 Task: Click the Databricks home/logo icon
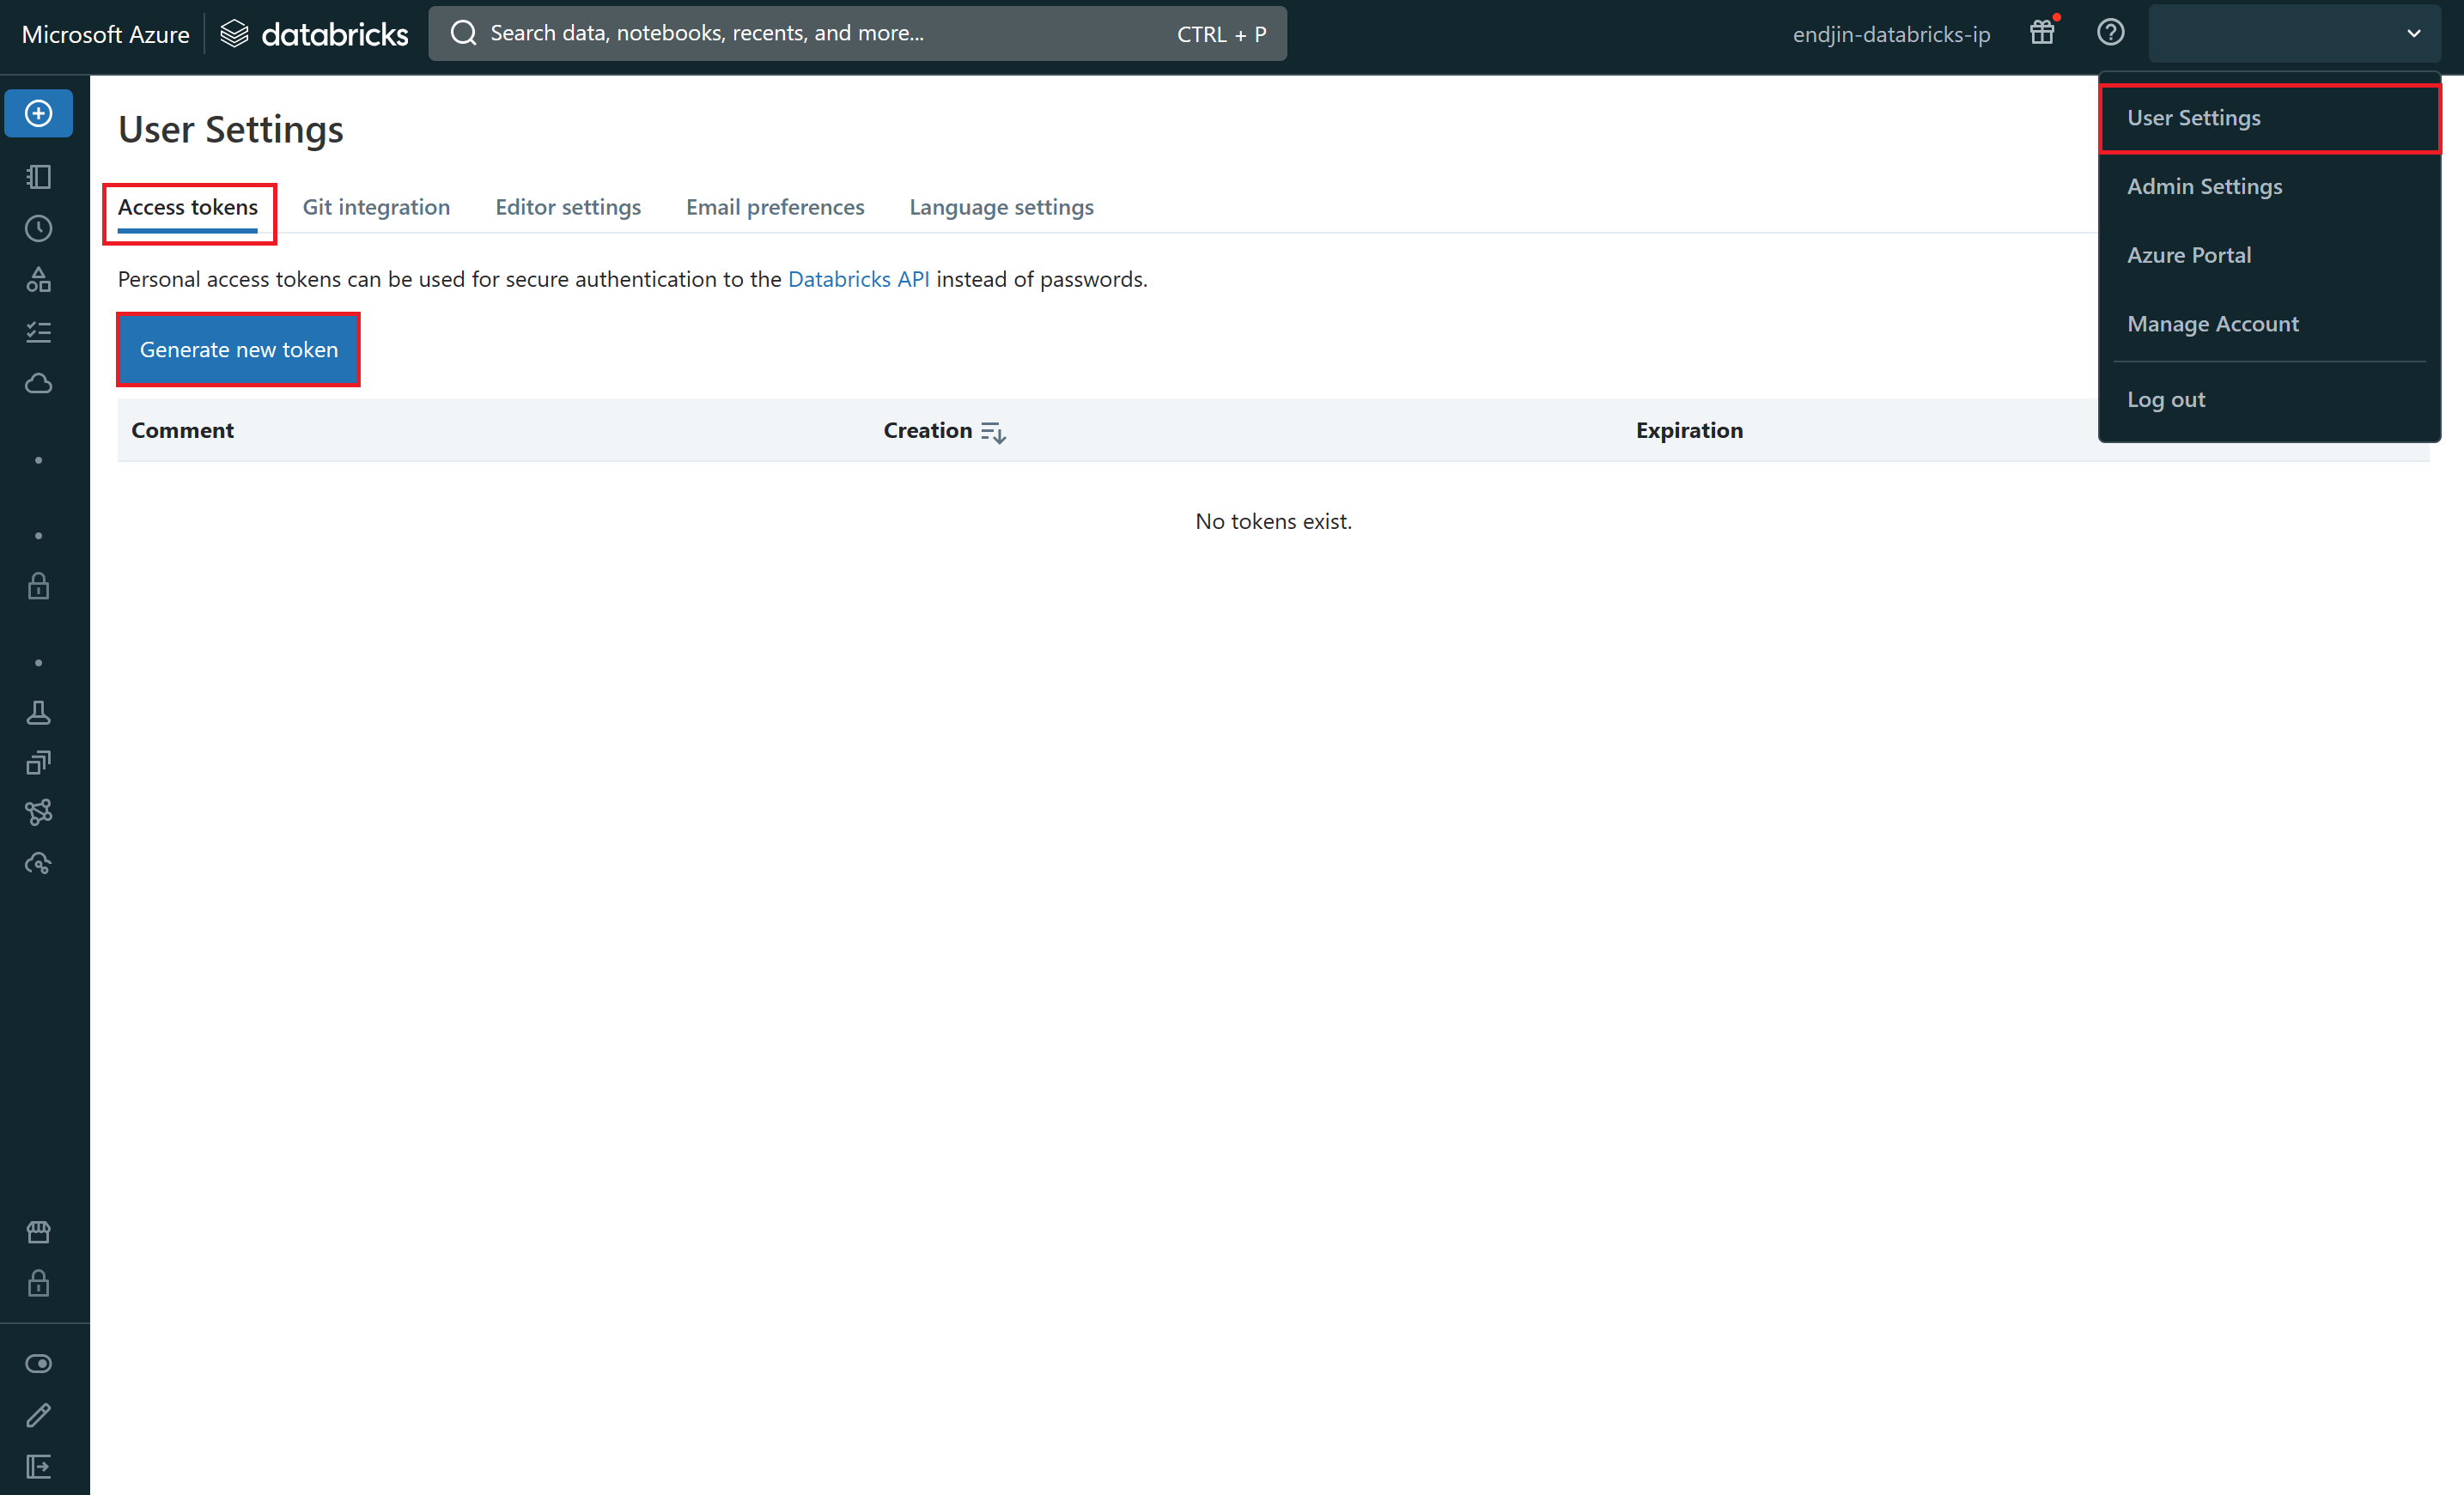click(234, 32)
